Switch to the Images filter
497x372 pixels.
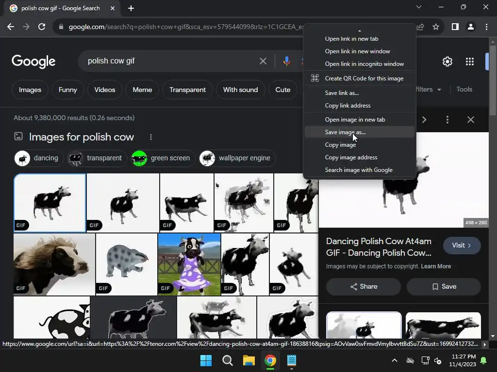[x=30, y=90]
